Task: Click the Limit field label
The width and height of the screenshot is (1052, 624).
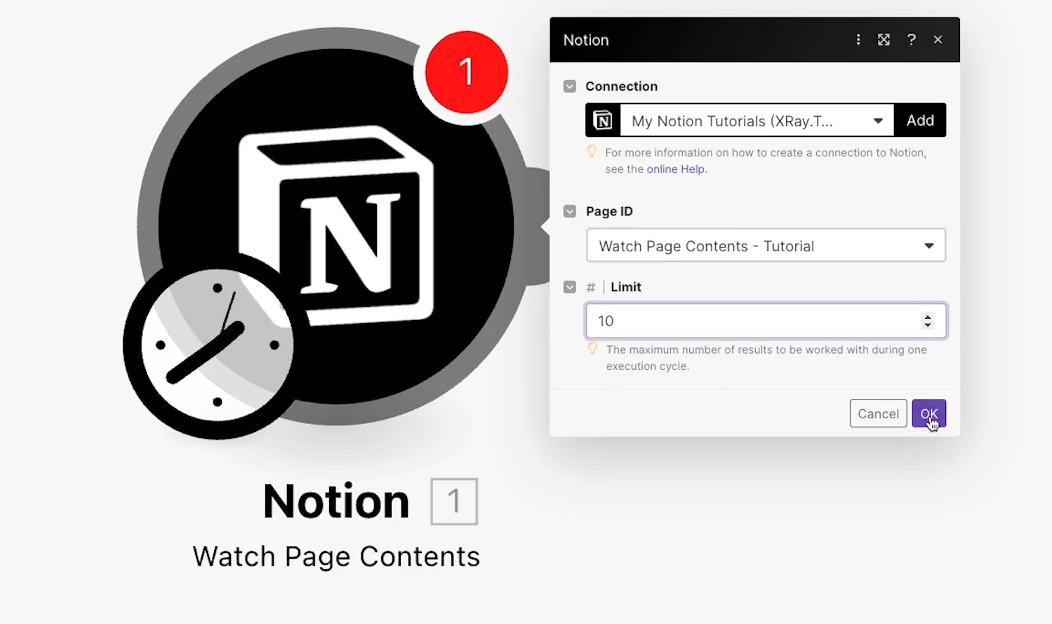Action: click(x=626, y=287)
